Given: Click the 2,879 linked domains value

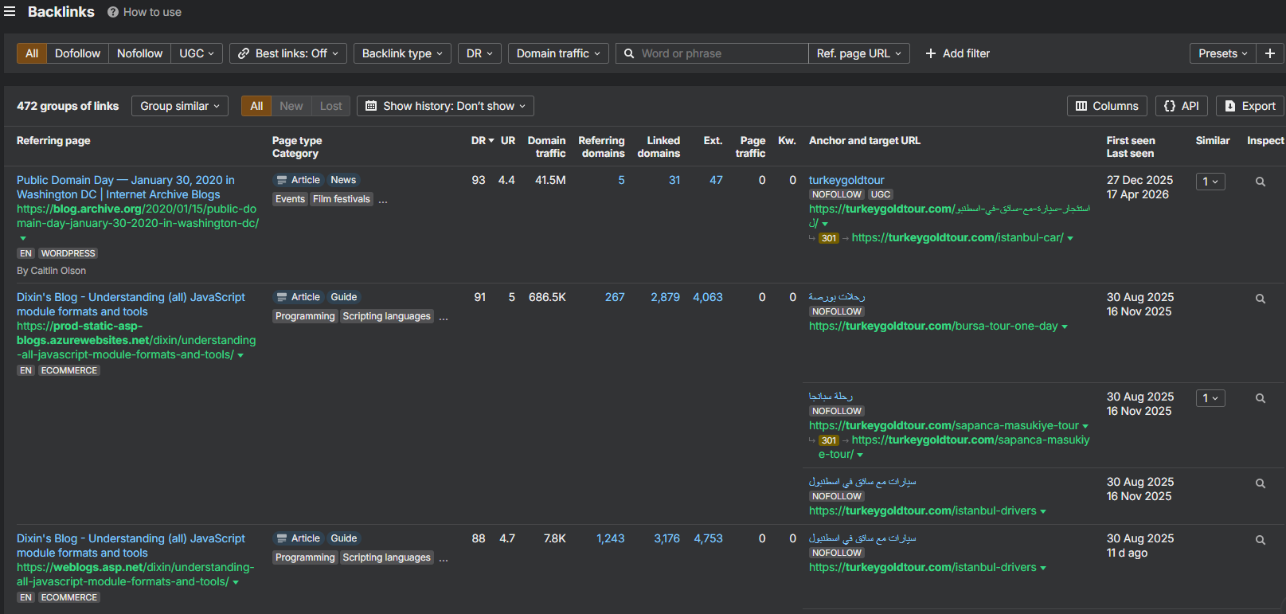Looking at the screenshot, I should point(665,297).
